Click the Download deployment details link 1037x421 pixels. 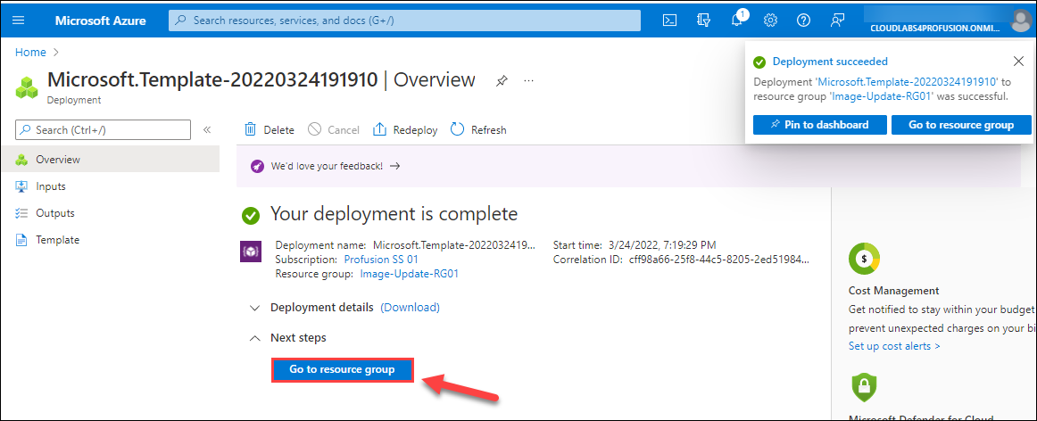pyautogui.click(x=410, y=308)
